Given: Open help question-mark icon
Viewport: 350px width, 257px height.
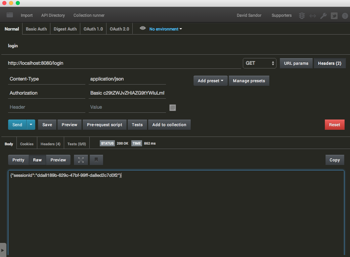Looking at the screenshot, I should tap(345, 16).
